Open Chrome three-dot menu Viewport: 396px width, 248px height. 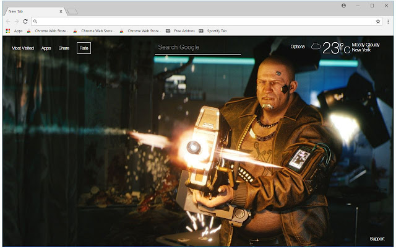(x=388, y=22)
